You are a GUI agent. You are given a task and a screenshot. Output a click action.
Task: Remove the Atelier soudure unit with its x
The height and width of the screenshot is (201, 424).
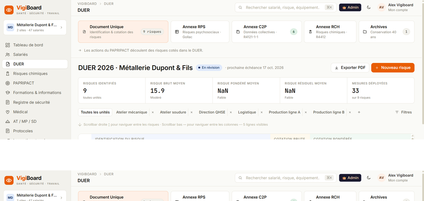point(191,112)
